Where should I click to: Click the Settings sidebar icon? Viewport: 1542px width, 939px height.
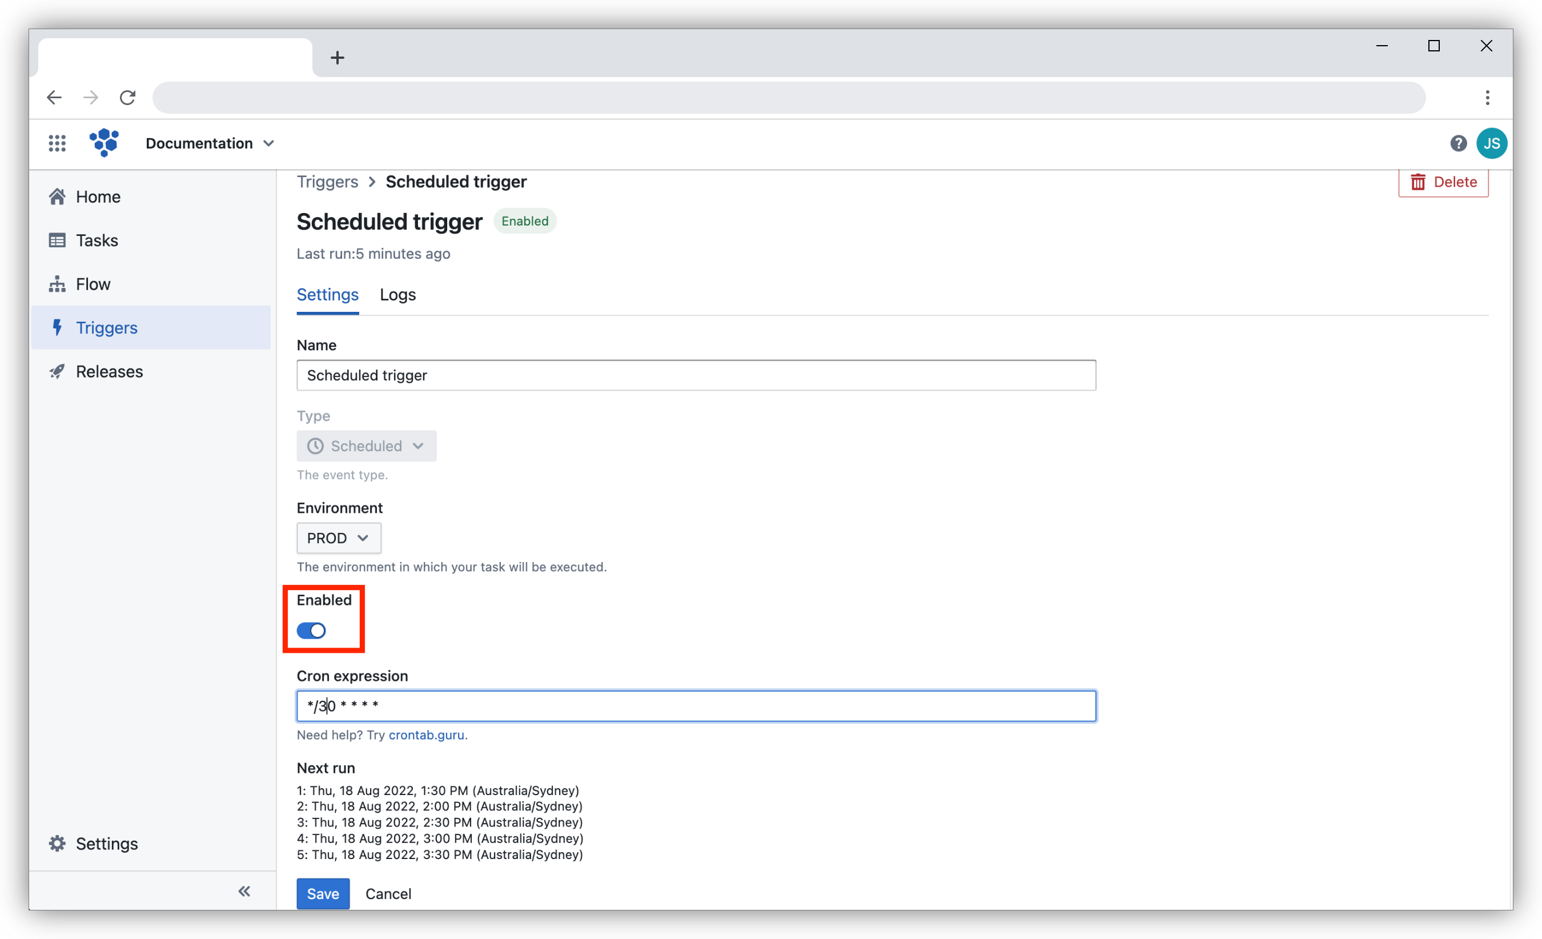pos(57,844)
